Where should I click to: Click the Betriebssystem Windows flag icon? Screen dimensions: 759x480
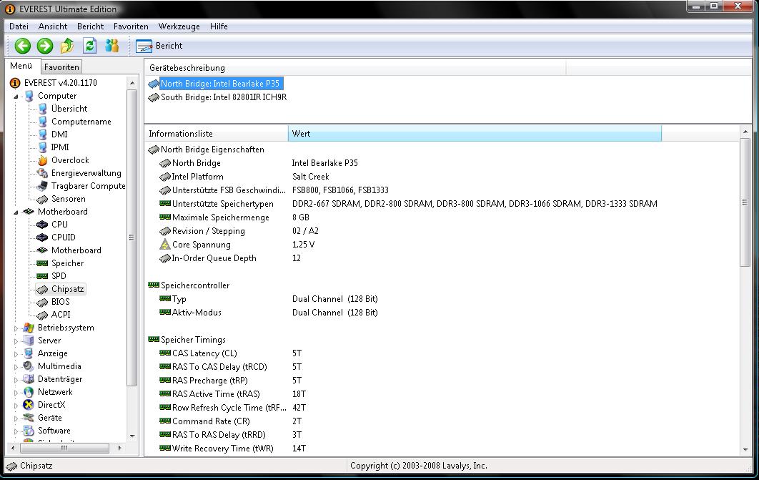point(29,328)
